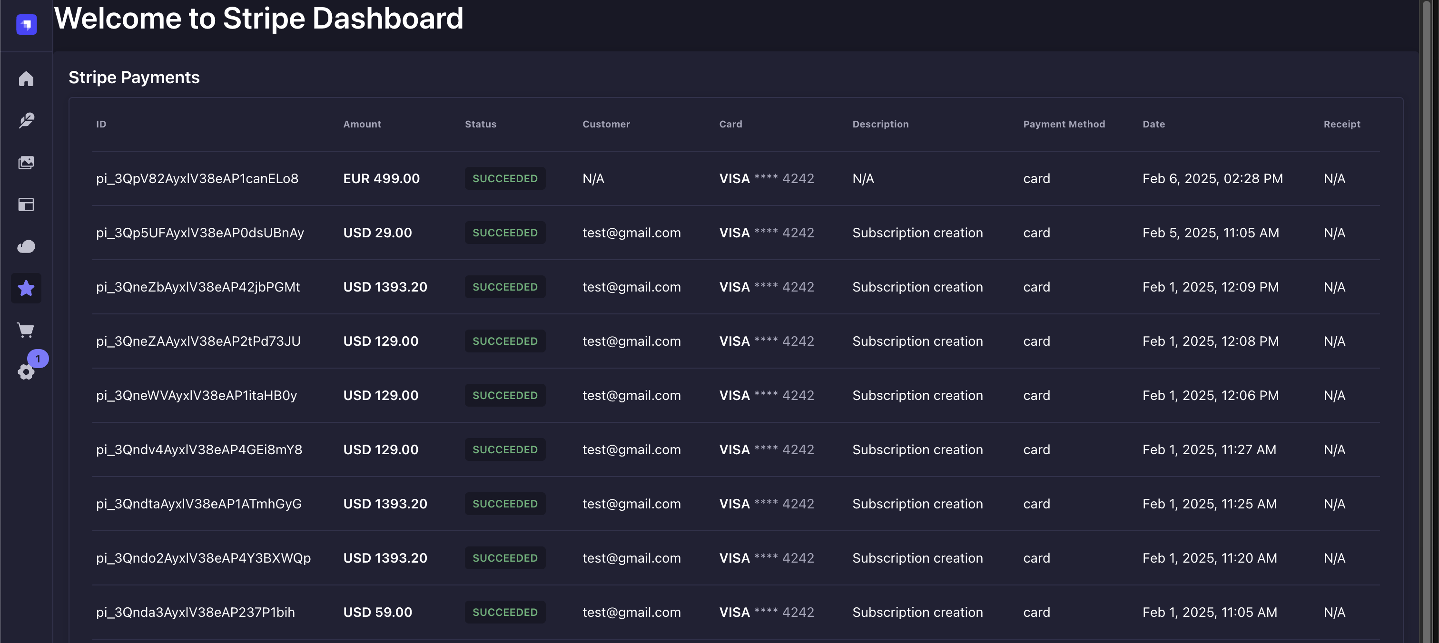Click date Feb 1, 2025, 11:27 AM
This screenshot has height=643, width=1439.
tap(1210, 449)
